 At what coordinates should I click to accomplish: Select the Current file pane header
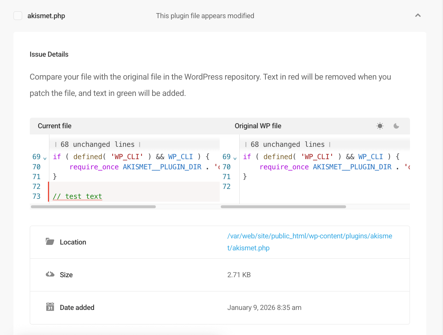point(54,126)
